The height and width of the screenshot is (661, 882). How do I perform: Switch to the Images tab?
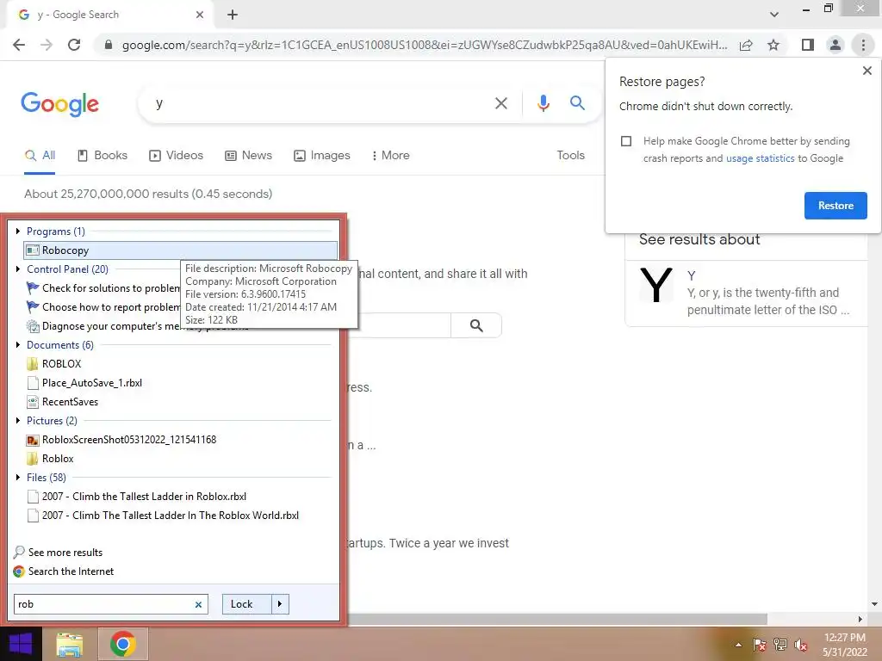(x=322, y=156)
